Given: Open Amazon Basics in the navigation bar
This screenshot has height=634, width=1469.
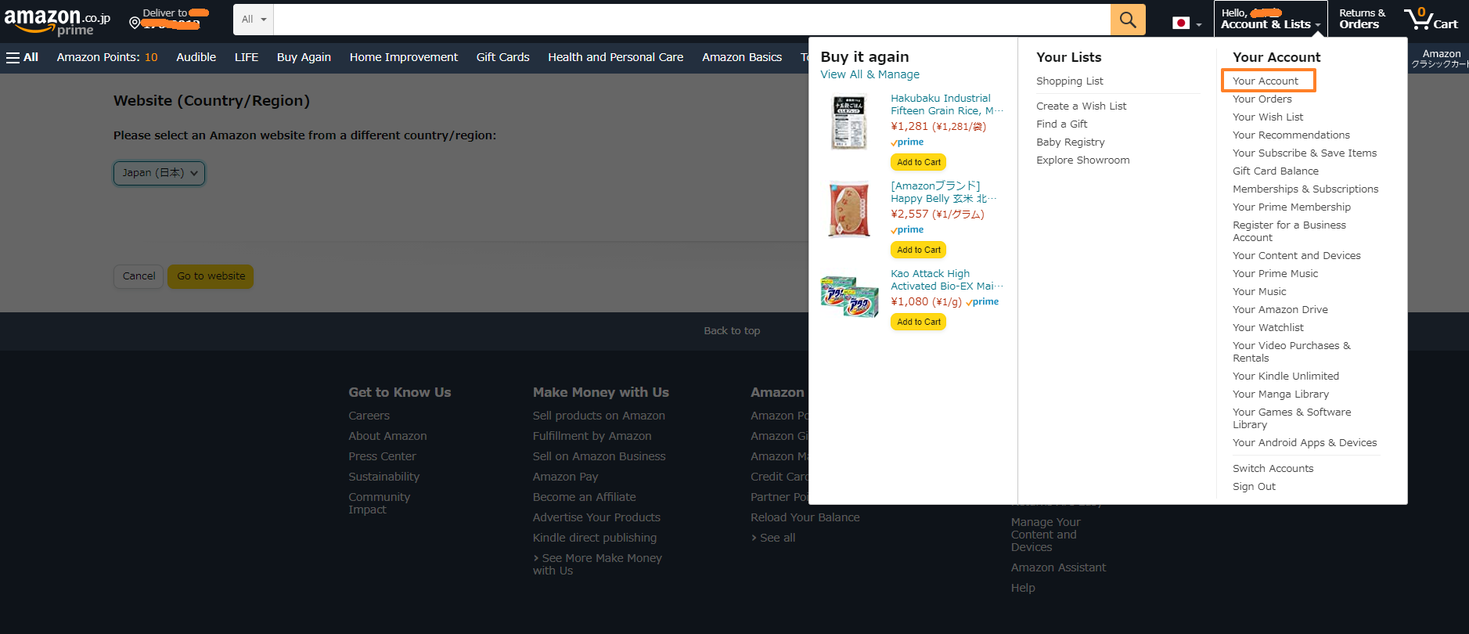Looking at the screenshot, I should 742,57.
